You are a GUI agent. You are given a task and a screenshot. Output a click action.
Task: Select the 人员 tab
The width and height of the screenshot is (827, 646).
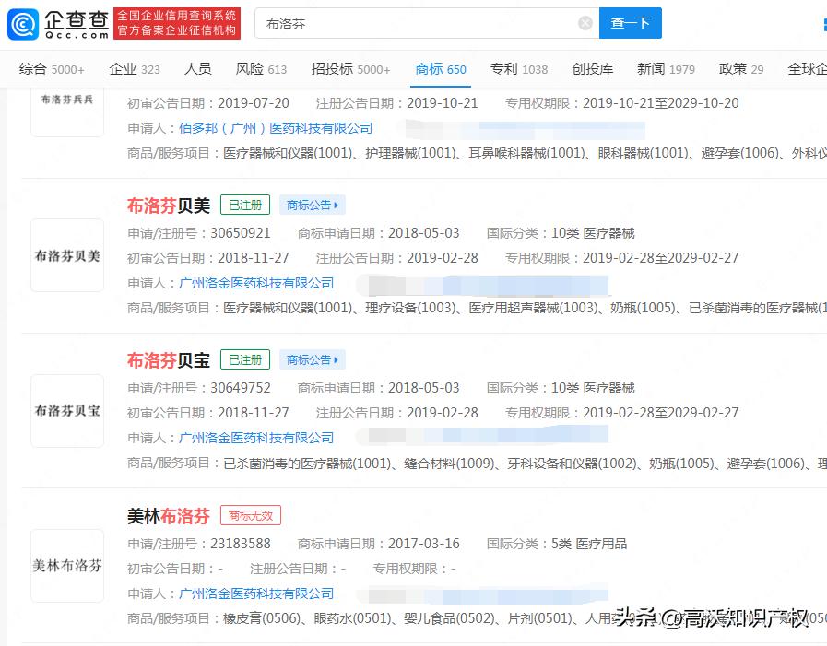click(197, 69)
